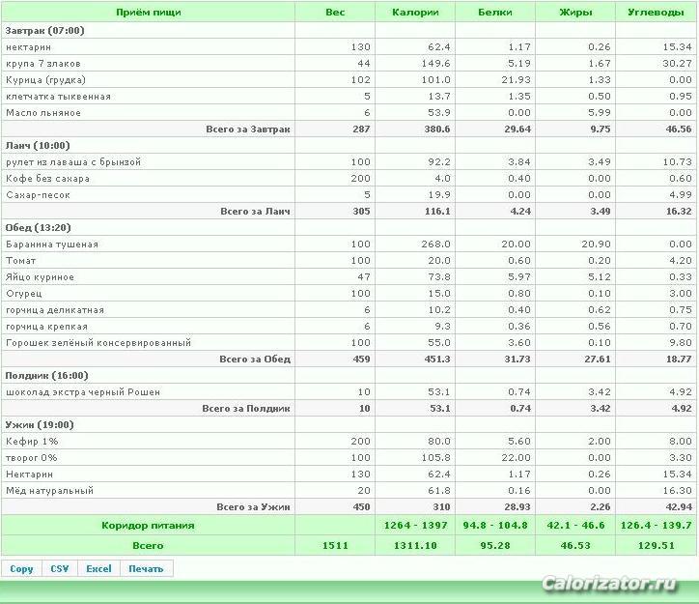Select the Завтрак (07:00) meal heading

[44, 30]
